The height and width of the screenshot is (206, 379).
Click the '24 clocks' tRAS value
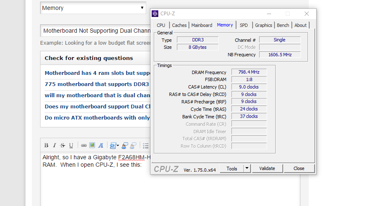pyautogui.click(x=249, y=109)
